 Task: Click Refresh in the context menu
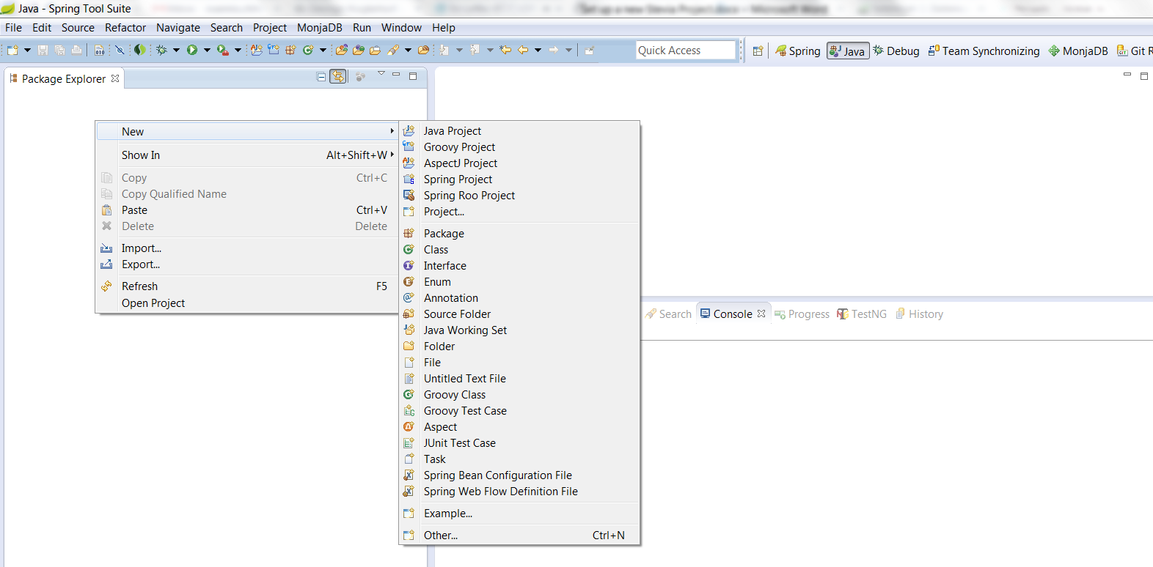pyautogui.click(x=246, y=286)
